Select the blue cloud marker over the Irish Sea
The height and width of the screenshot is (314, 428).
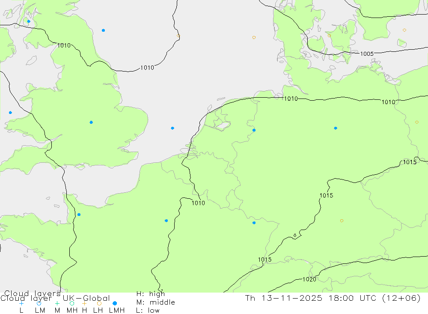pos(10,113)
